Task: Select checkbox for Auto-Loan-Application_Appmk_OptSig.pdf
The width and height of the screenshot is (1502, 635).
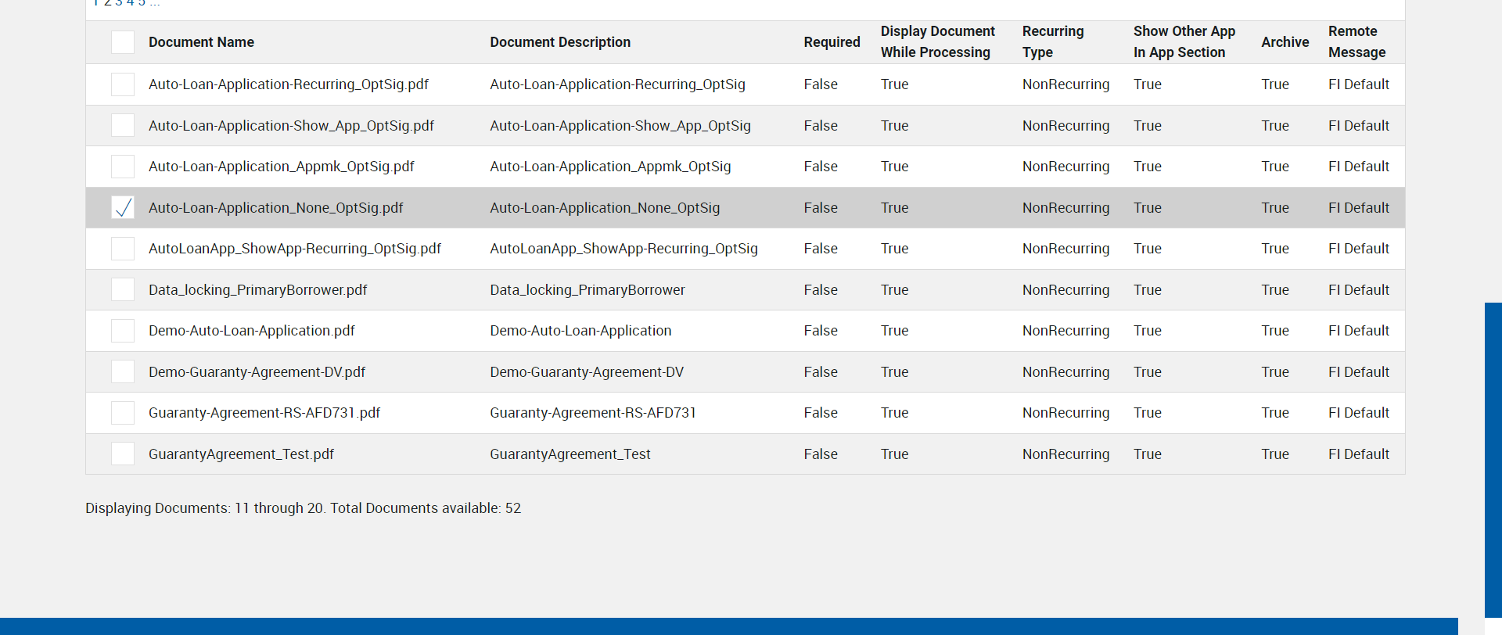Action: click(x=123, y=167)
